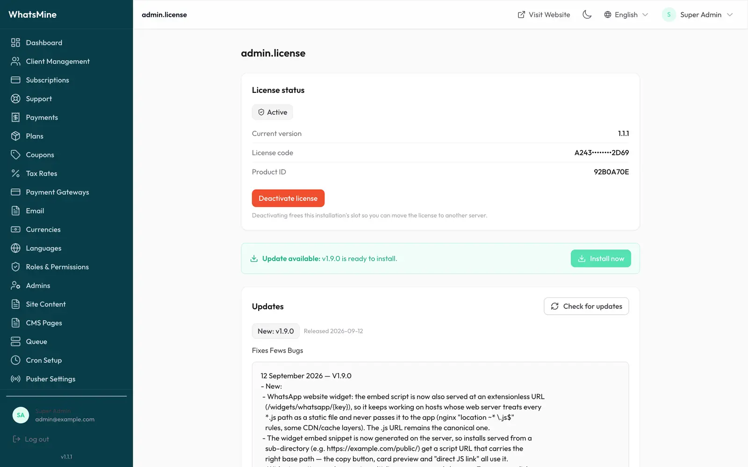The image size is (748, 467).
Task: Click the Dashboard grid icon
Action: [x=15, y=42]
